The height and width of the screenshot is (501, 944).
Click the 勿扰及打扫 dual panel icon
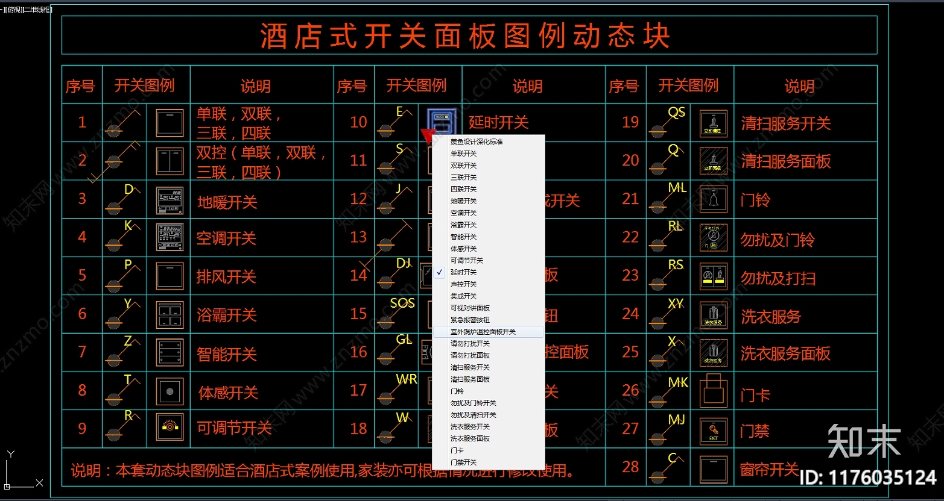(713, 276)
